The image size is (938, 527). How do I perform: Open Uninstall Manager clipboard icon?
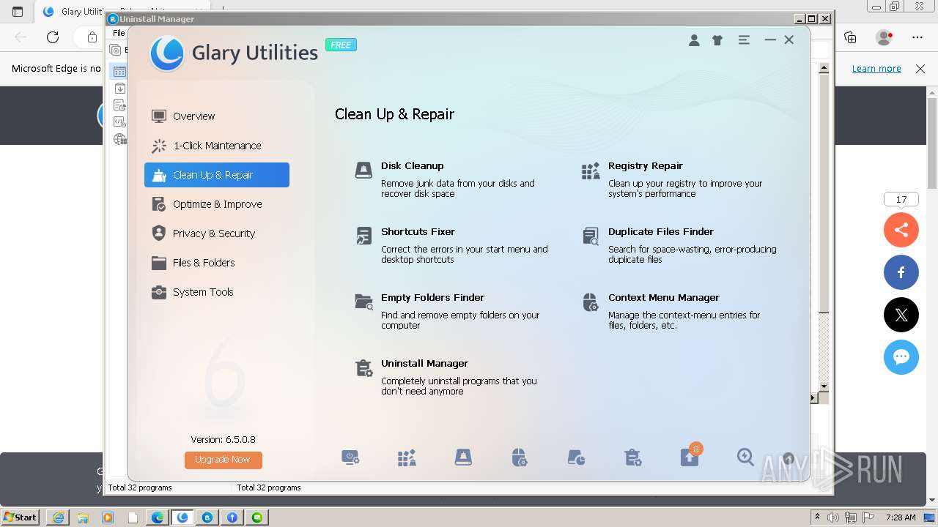click(x=363, y=368)
